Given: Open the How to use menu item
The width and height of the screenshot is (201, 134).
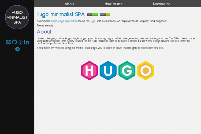Looking at the screenshot, I should coord(114,4).
